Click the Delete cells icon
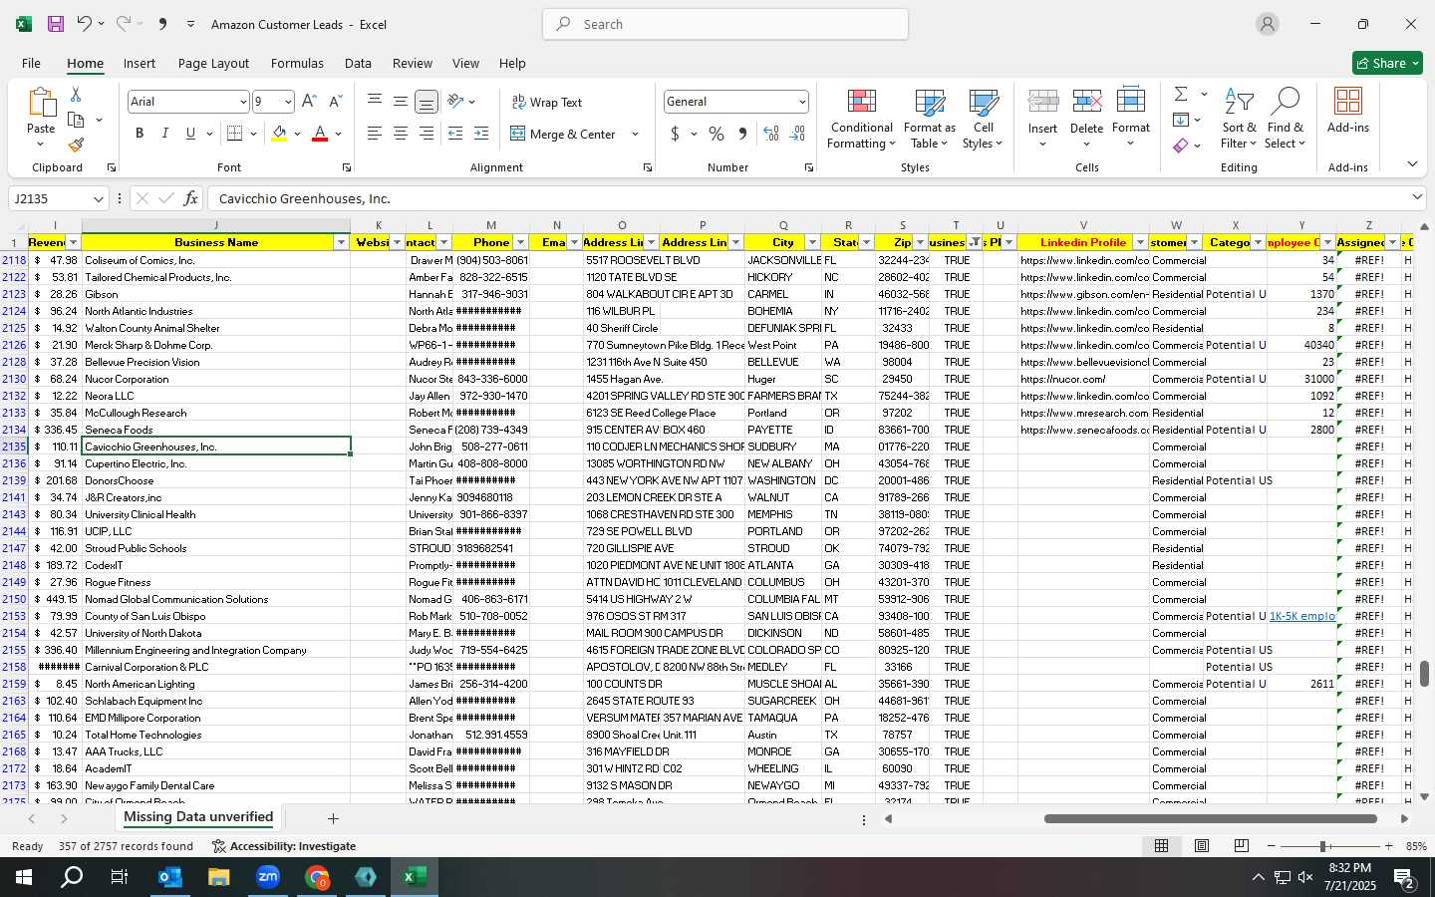 [x=1086, y=102]
